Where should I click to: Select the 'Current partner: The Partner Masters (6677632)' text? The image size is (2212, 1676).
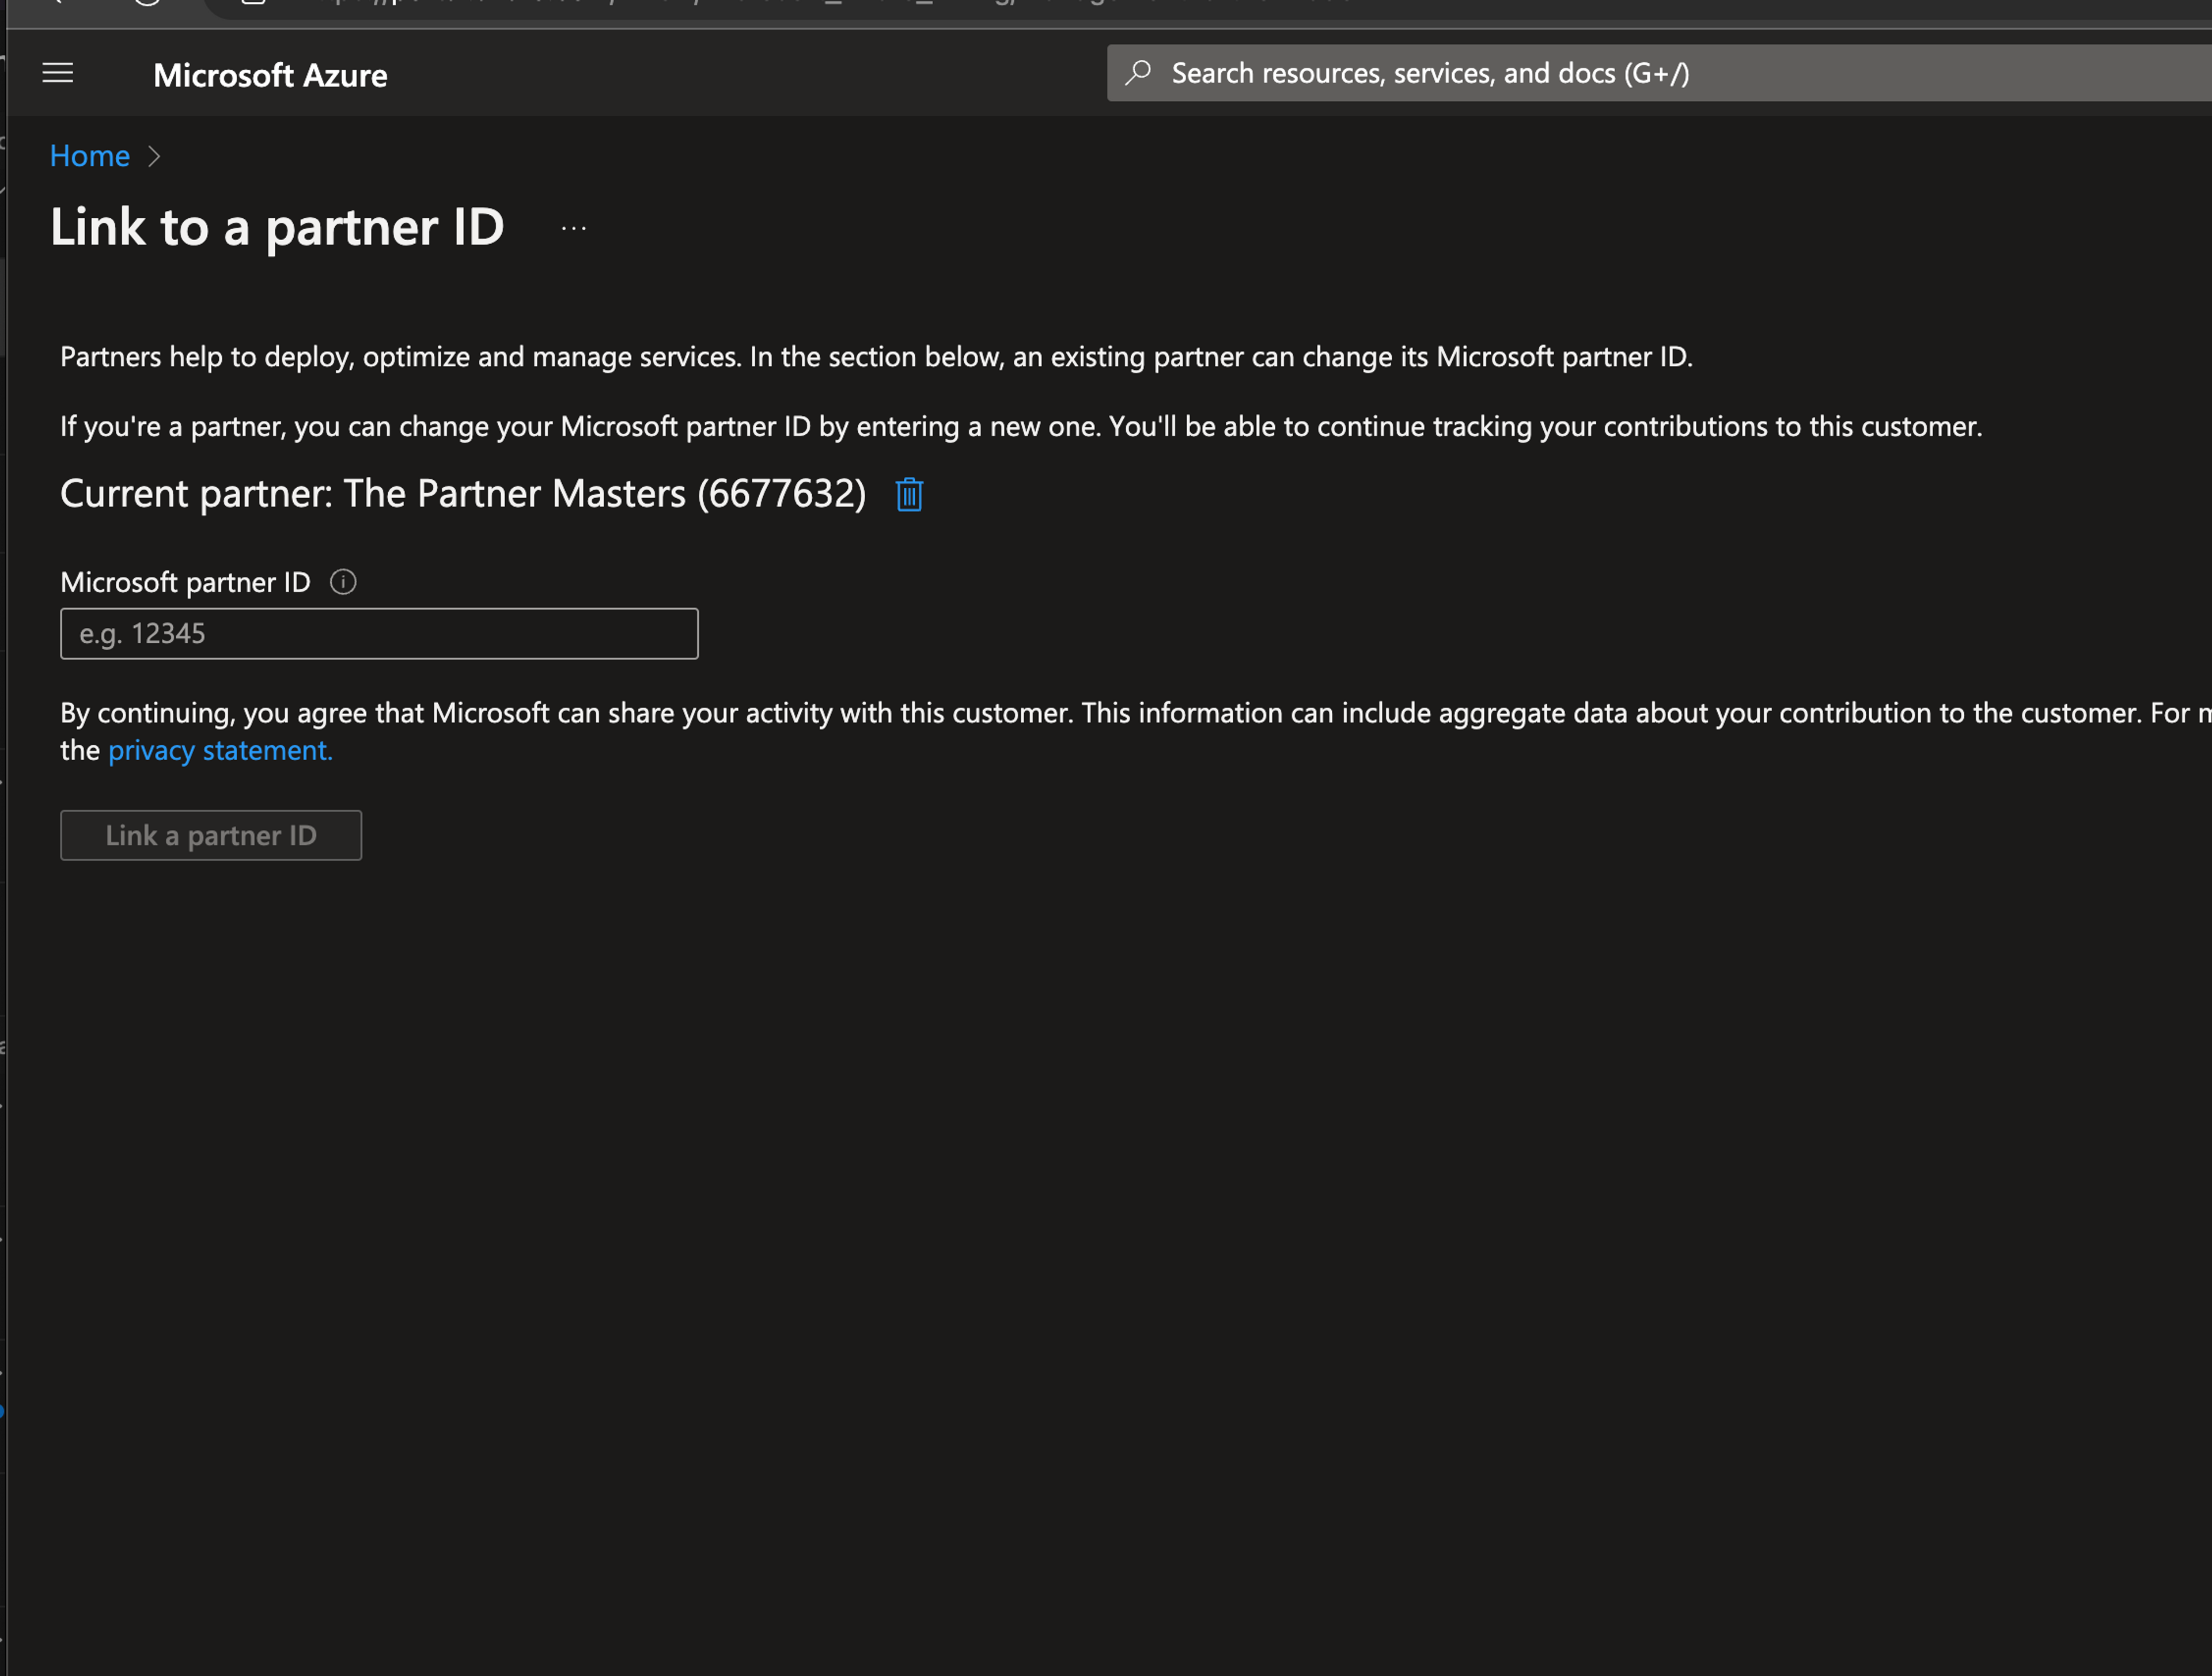pos(463,494)
